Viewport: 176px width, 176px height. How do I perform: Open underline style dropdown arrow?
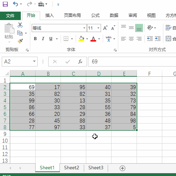pyautogui.click(x=57, y=39)
